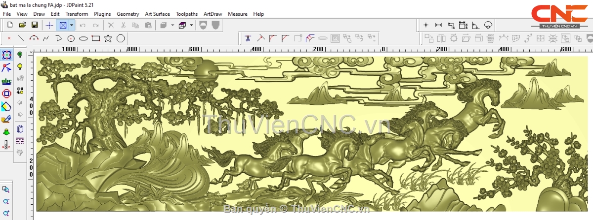This screenshot has width=593, height=220.
Task: Click the Chamfer corner tool icon
Action: pos(286,37)
